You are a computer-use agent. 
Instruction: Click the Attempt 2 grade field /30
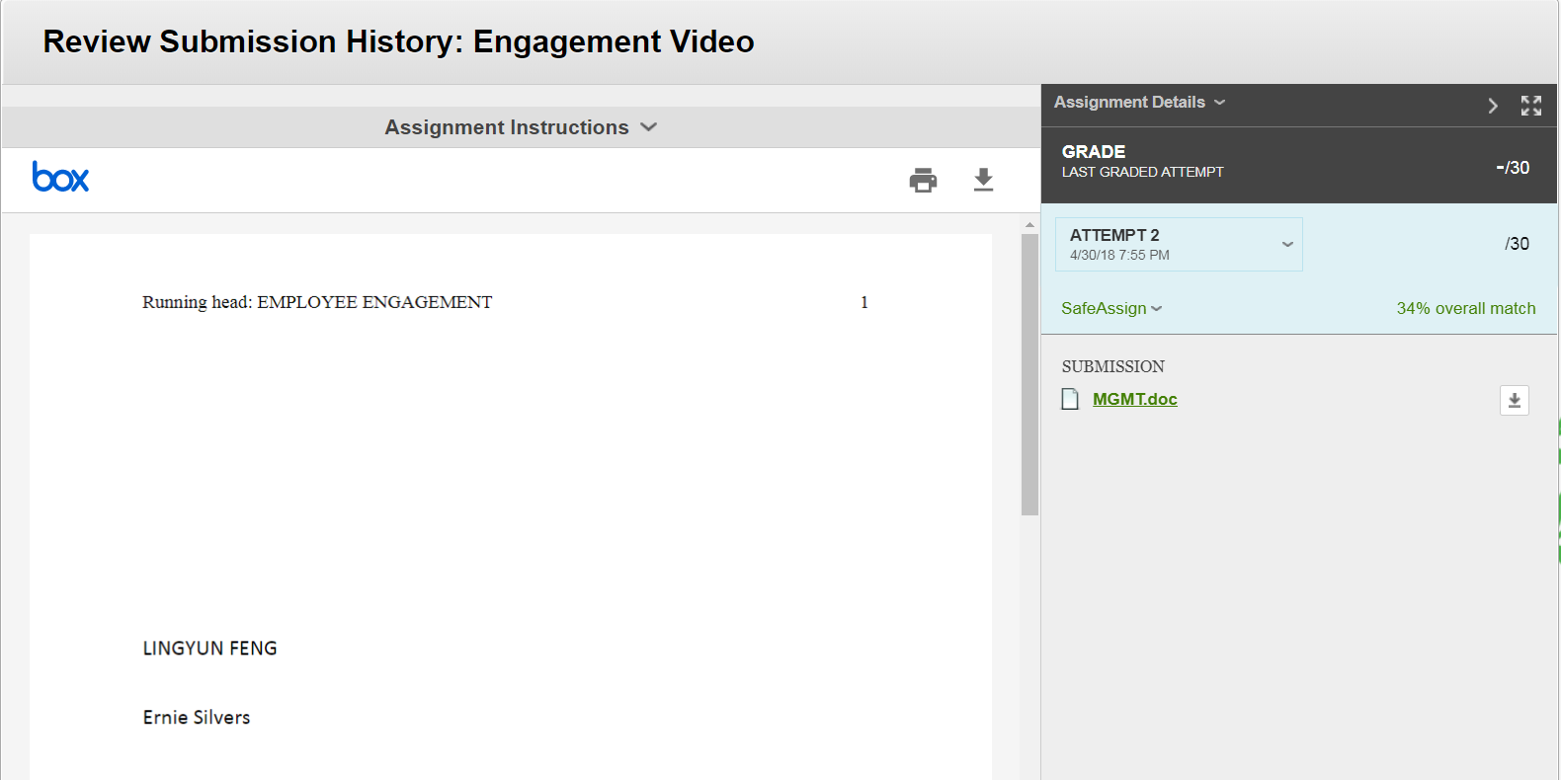point(1517,244)
